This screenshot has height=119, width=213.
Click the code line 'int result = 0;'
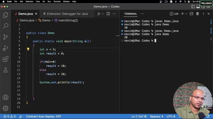click(x=52, y=54)
